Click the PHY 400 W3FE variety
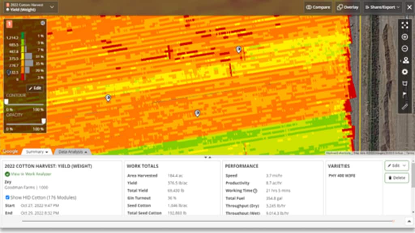This screenshot has width=415, height=233. tap(342, 176)
